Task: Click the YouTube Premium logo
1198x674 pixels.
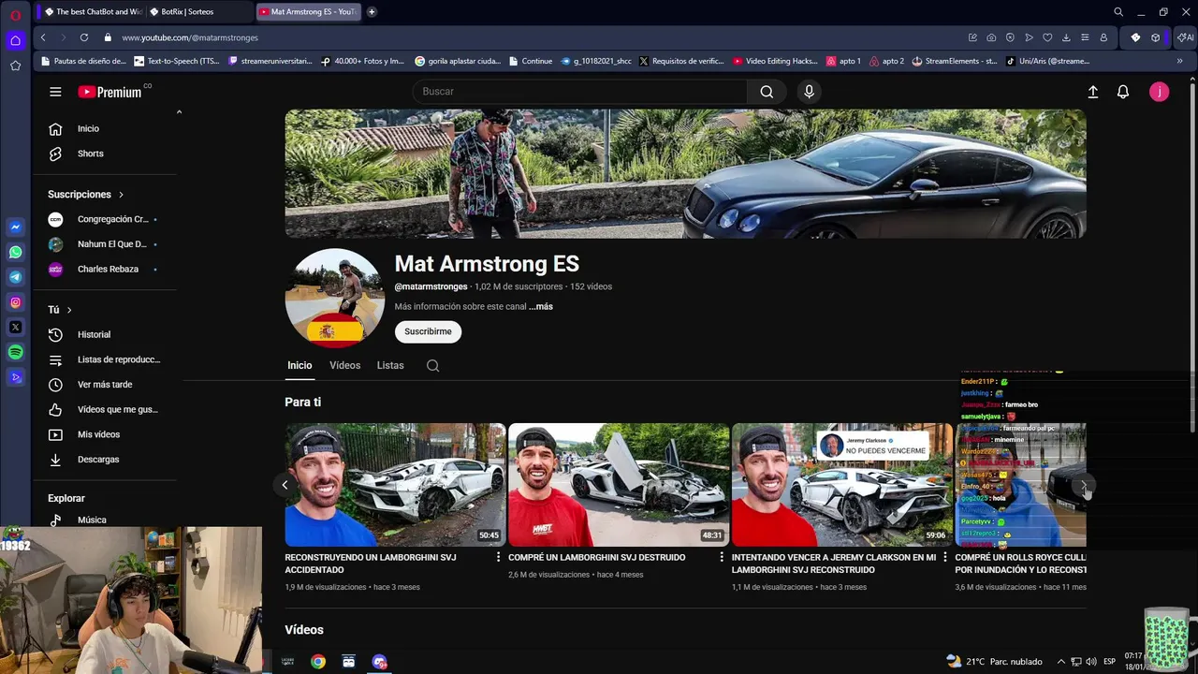Action: tap(110, 92)
